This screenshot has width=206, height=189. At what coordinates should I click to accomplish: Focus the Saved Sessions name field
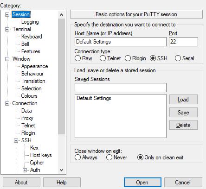pyautogui.click(x=121, y=88)
